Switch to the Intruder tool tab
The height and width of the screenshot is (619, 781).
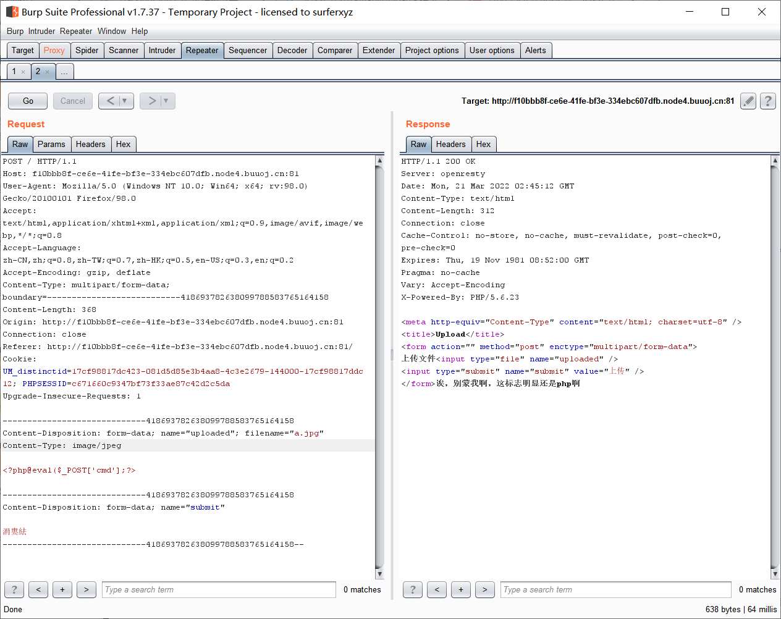point(163,51)
